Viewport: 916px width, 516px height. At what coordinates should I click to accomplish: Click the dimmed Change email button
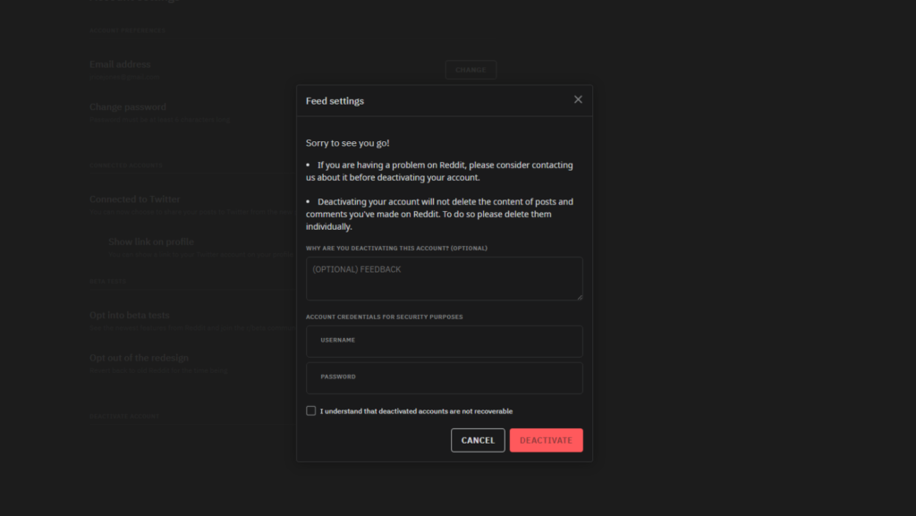(471, 70)
